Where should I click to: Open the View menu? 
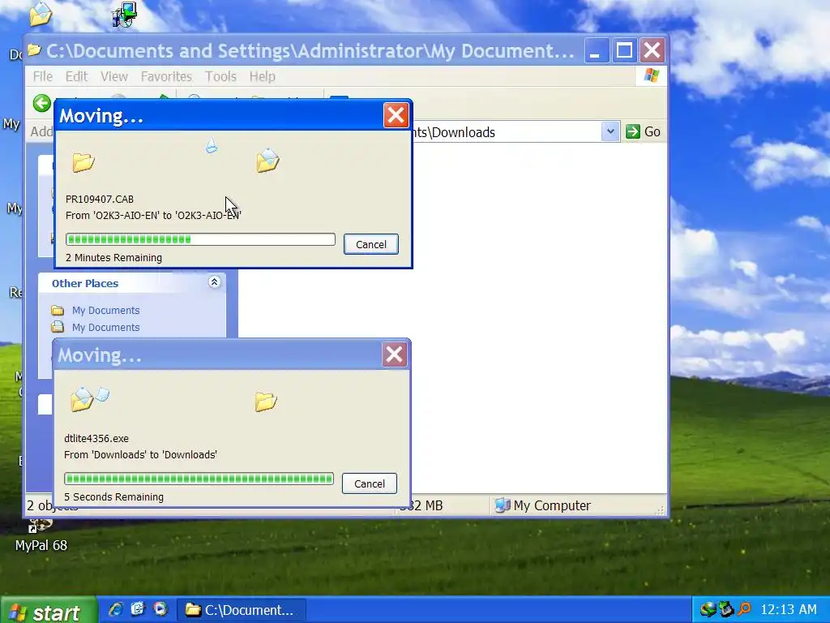click(114, 76)
